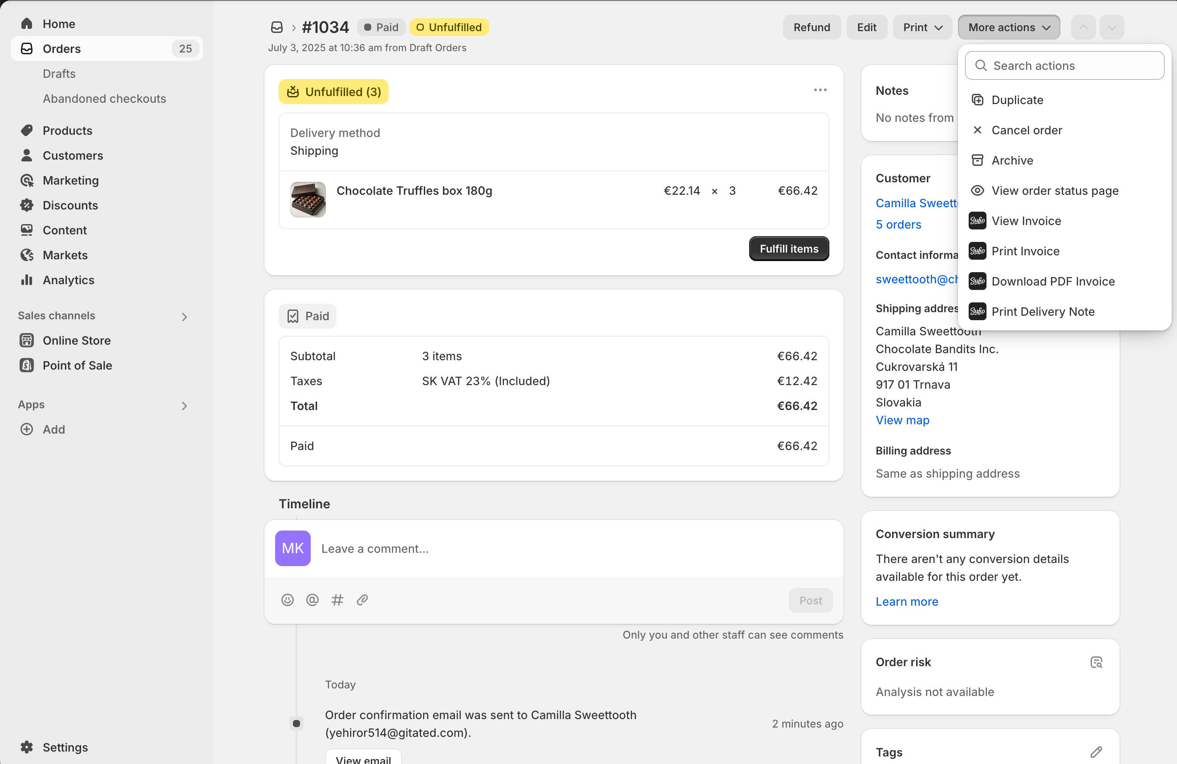The width and height of the screenshot is (1177, 764).
Task: Edit tags using the pencil icon
Action: [x=1096, y=752]
